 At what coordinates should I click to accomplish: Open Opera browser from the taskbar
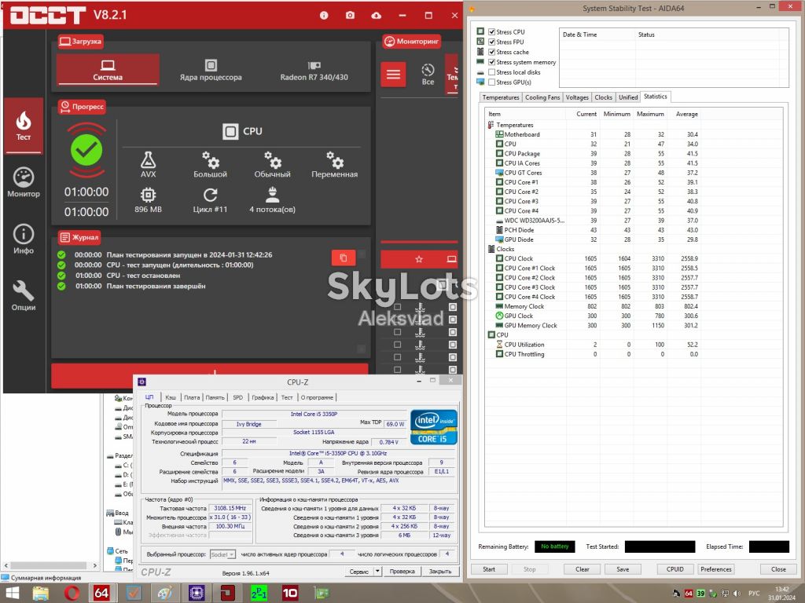pos(72,593)
